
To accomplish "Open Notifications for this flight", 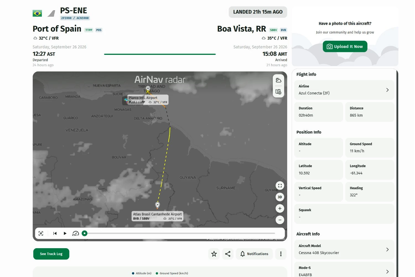I will pyautogui.click(x=254, y=254).
